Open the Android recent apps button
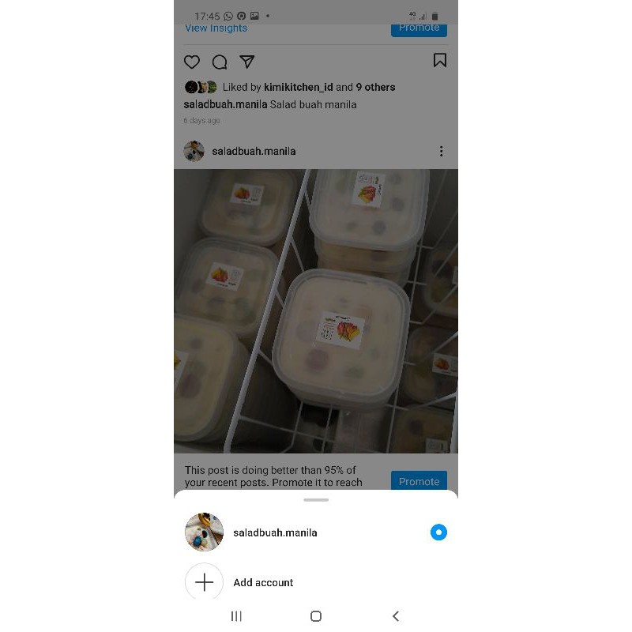632x632 pixels. click(x=236, y=616)
